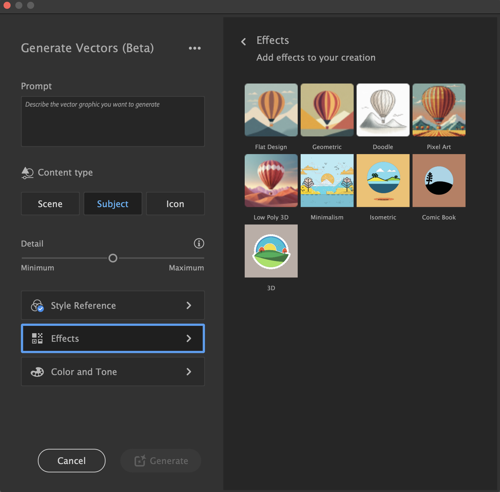Click inside the Prompt text field
Viewport: 500px width, 492px height.
tap(113, 121)
